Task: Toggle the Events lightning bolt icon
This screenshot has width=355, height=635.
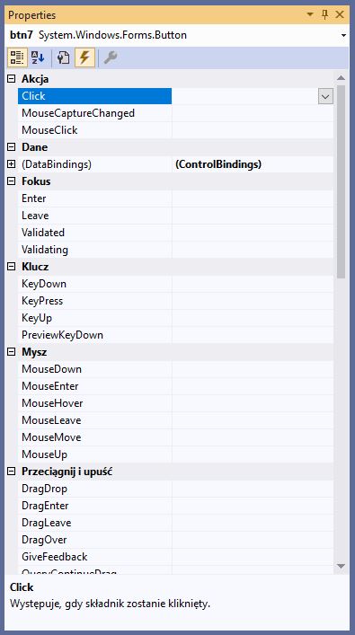Action: coord(84,57)
